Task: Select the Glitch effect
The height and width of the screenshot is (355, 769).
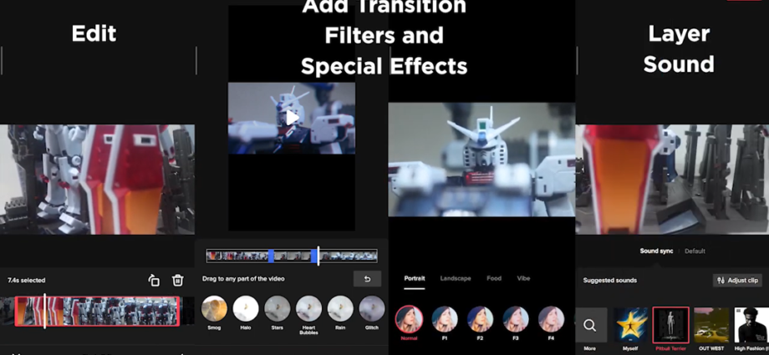Action: pyautogui.click(x=371, y=310)
